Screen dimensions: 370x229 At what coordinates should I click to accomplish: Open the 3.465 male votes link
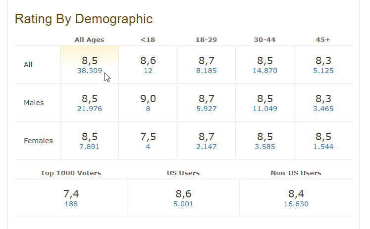tap(323, 109)
